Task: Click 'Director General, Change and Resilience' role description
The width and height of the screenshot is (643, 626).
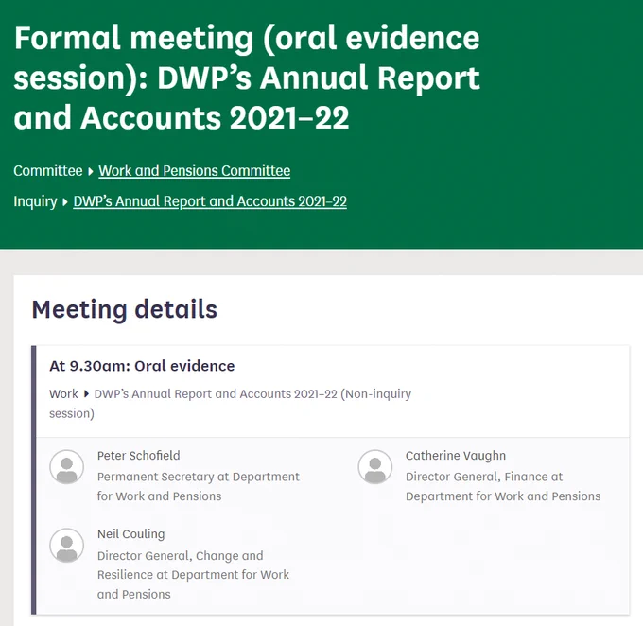Action: pyautogui.click(x=193, y=575)
